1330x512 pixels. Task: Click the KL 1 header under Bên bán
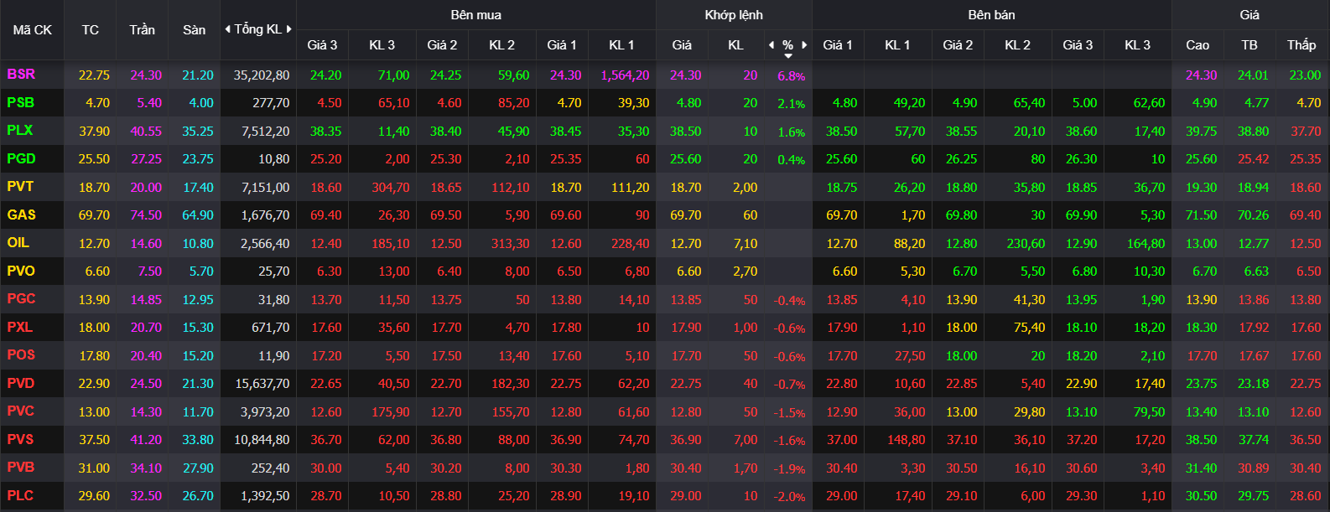pos(897,45)
